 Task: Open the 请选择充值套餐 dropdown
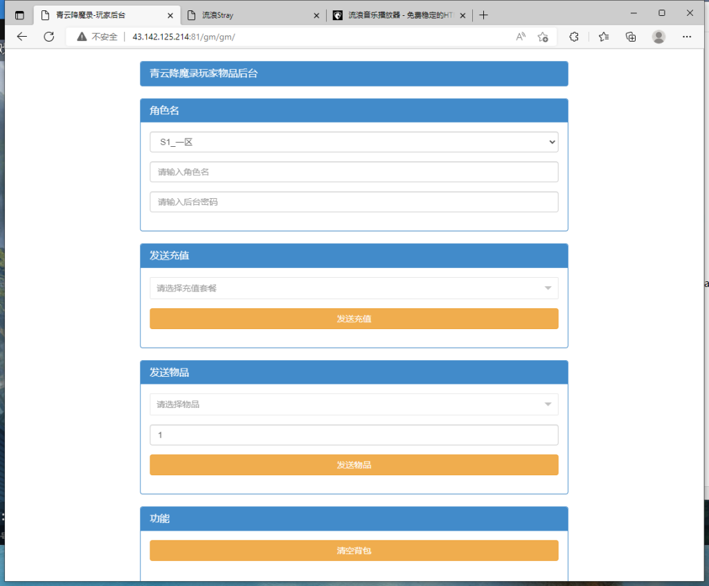click(354, 288)
